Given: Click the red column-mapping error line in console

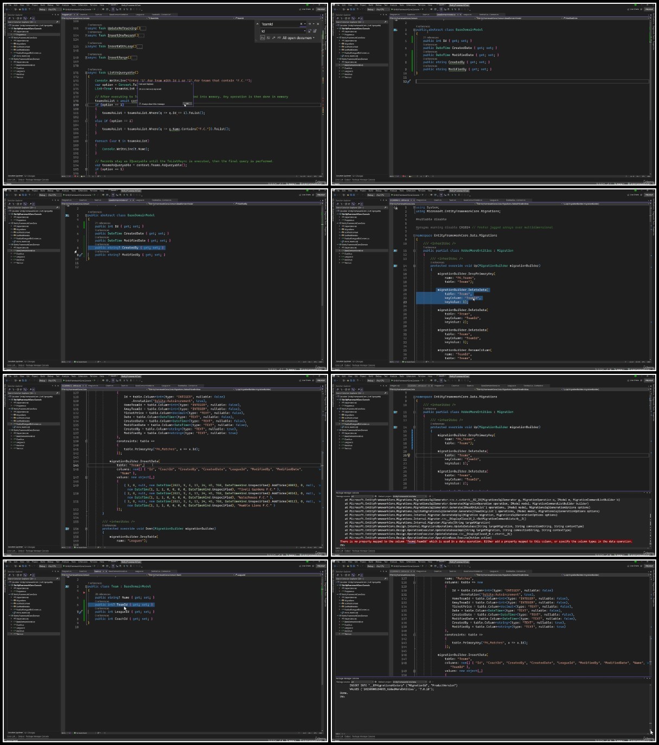Looking at the screenshot, I should tap(486, 541).
